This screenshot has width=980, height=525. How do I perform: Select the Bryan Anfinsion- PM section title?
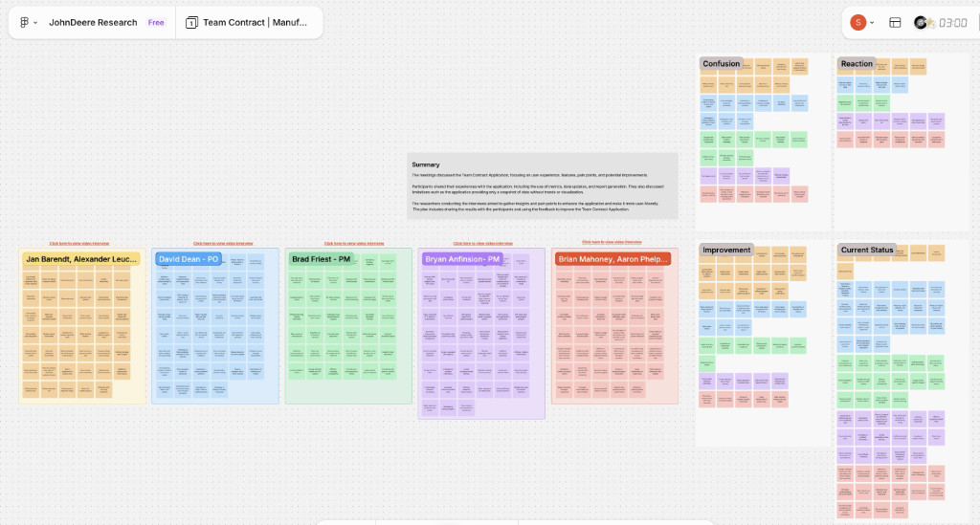click(462, 259)
